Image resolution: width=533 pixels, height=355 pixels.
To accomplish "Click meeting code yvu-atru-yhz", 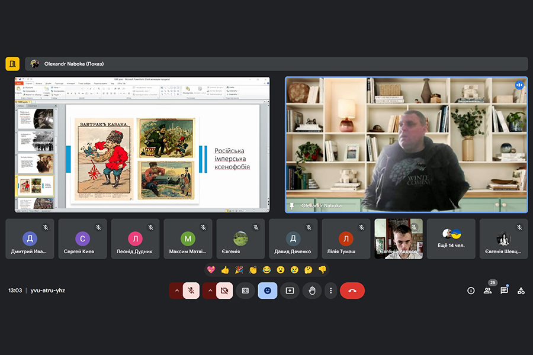I will [48, 291].
